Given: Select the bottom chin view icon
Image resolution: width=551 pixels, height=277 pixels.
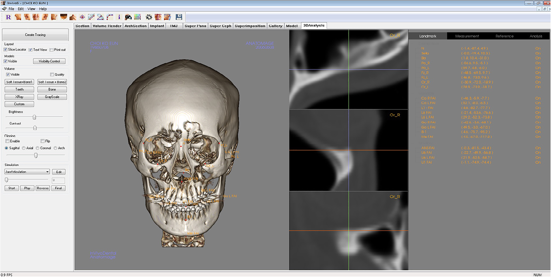Looking at the screenshot, I should [73, 17].
